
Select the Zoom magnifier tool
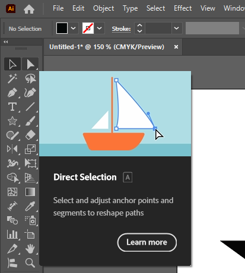coord(30,263)
